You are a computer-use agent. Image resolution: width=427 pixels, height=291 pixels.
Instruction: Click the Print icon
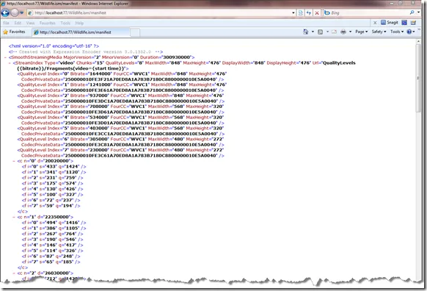(x=343, y=32)
